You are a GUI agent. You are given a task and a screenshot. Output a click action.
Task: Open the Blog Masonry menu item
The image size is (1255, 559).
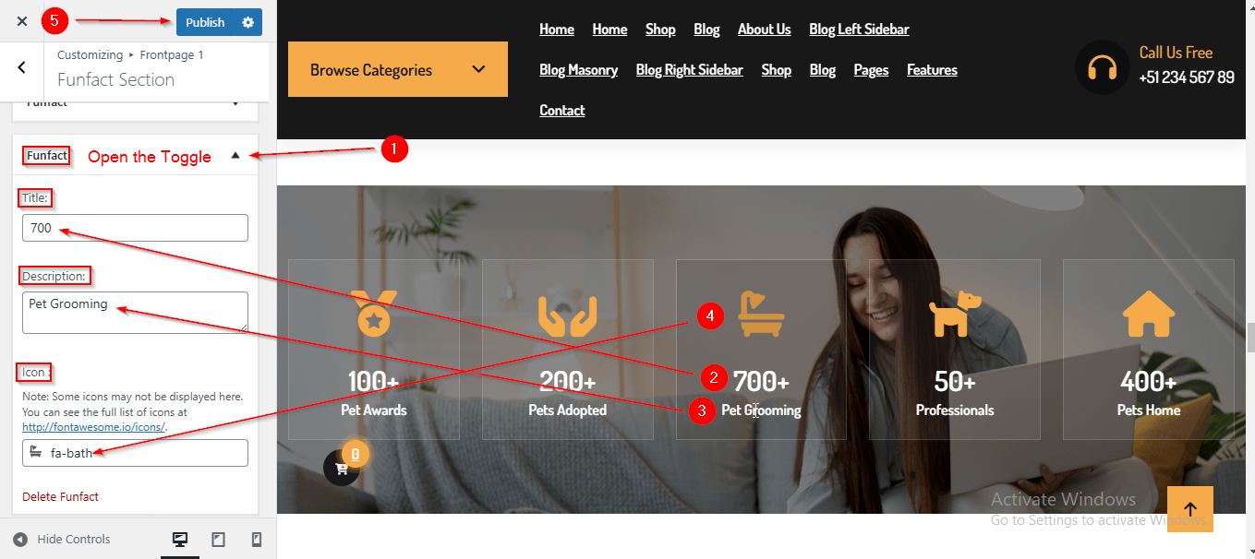tap(578, 70)
